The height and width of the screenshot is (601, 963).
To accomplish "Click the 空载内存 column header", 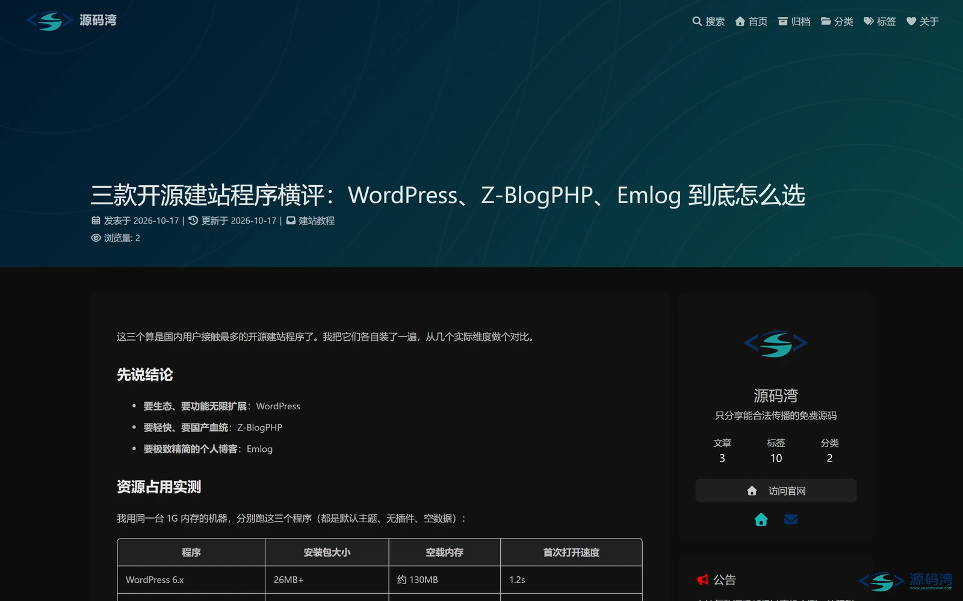I will (x=445, y=552).
